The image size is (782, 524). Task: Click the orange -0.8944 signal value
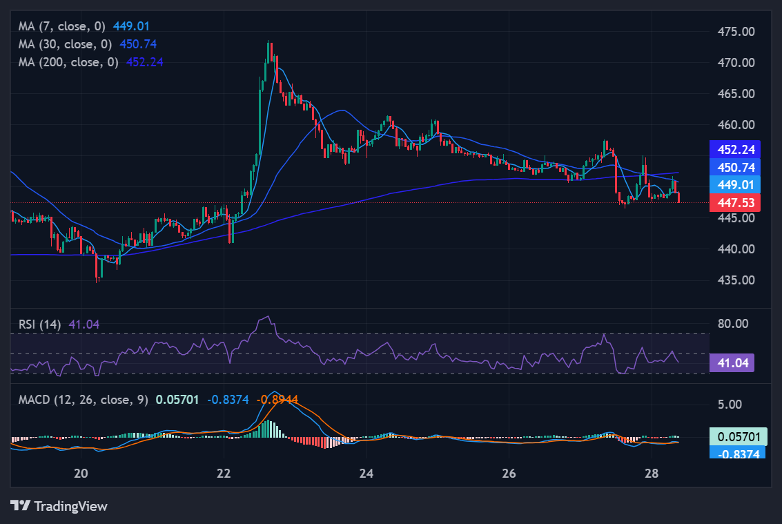coord(278,400)
